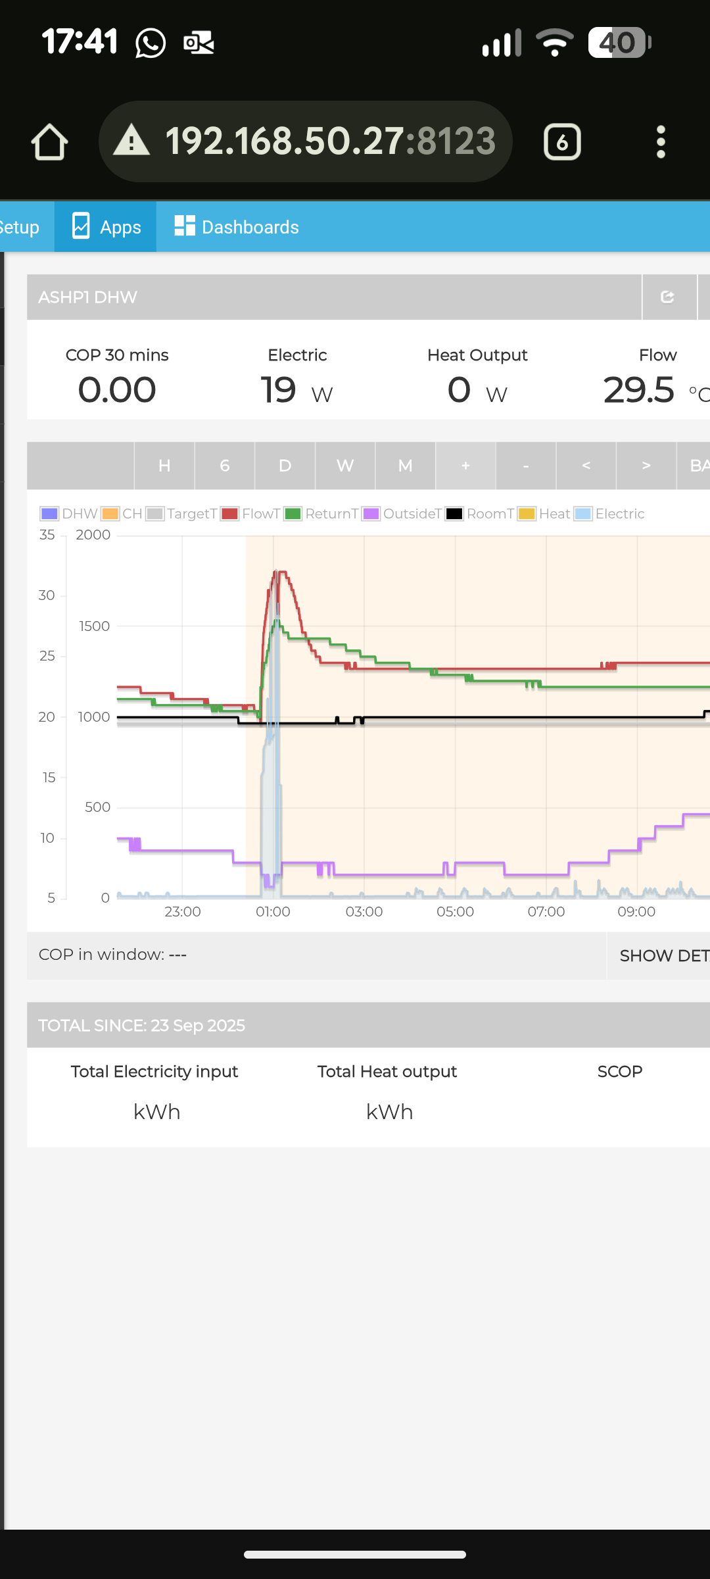Switch graph to D day view
Image resolution: width=710 pixels, height=1579 pixels.
pyautogui.click(x=285, y=466)
